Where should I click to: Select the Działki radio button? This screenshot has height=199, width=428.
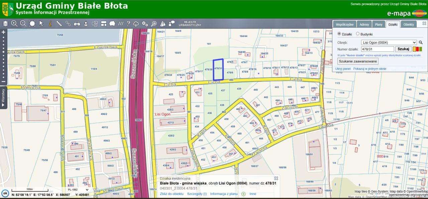pos(339,34)
